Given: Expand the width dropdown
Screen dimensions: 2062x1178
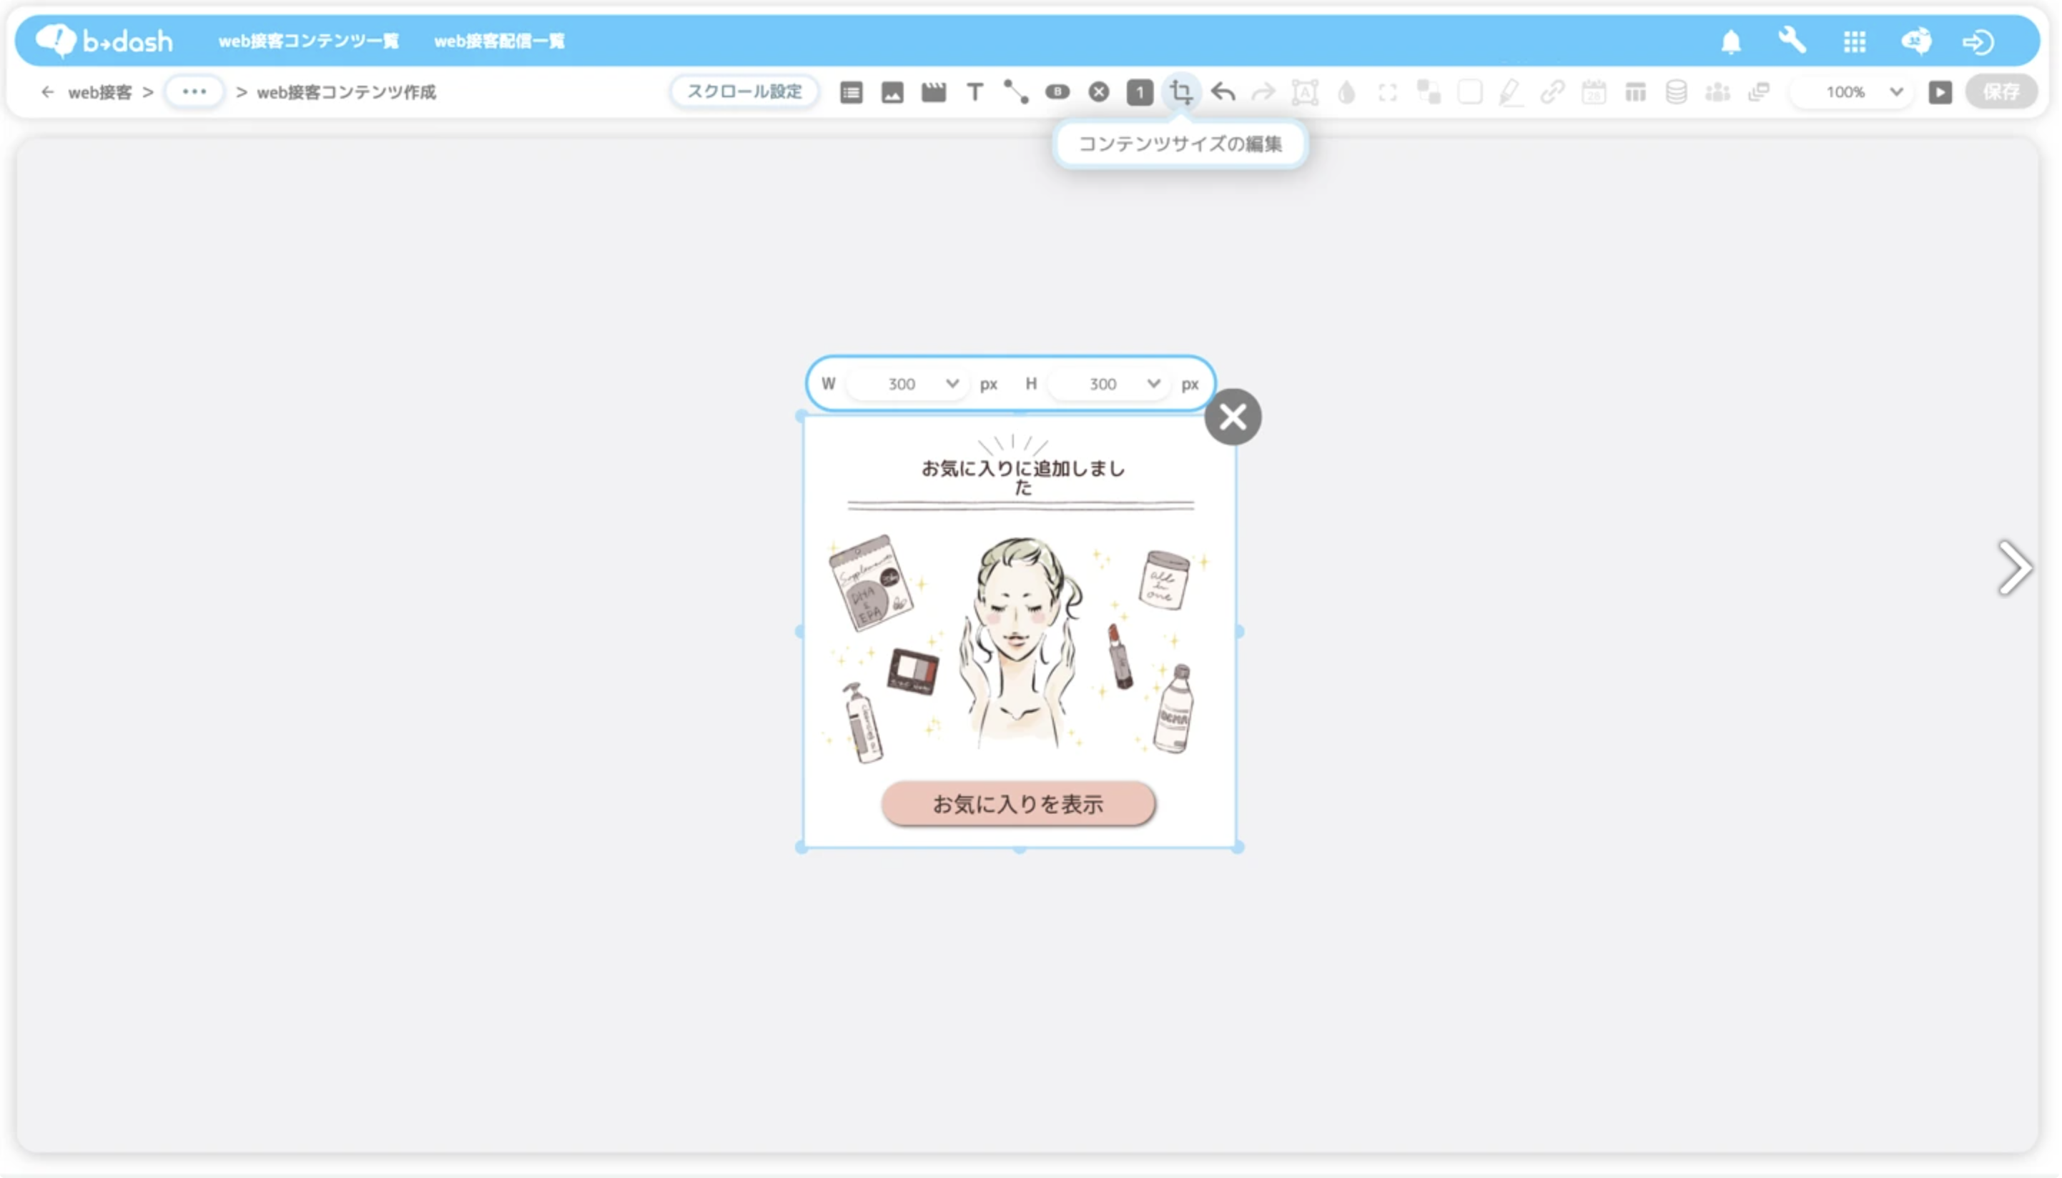Looking at the screenshot, I should (x=952, y=384).
